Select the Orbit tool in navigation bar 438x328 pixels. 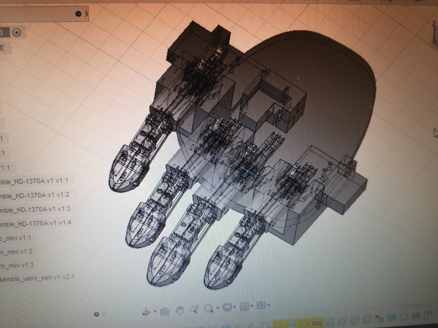pyautogui.click(x=146, y=312)
